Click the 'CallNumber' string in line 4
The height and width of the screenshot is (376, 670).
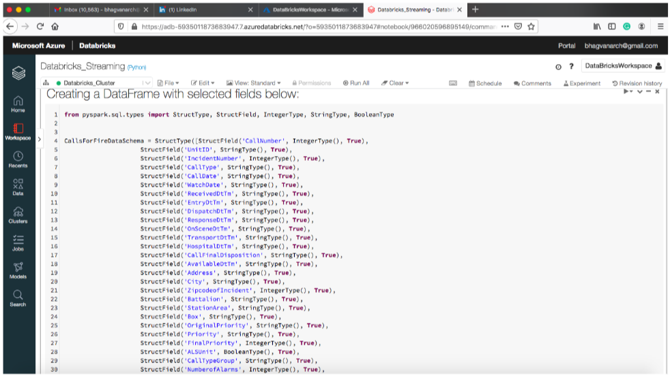[x=263, y=141]
